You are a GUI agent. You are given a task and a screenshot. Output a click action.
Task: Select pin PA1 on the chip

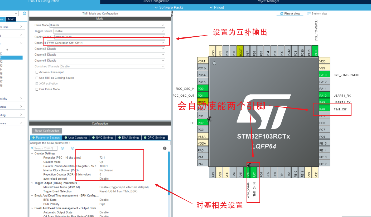pyautogui.click(x=203, y=157)
